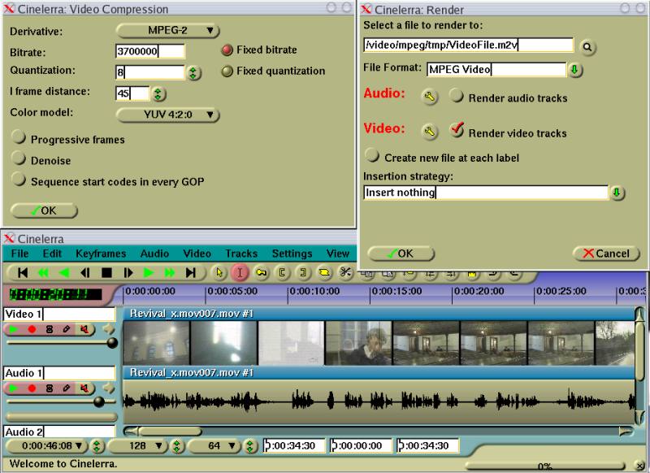
Task: Open the Edit menu
Action: pos(52,254)
